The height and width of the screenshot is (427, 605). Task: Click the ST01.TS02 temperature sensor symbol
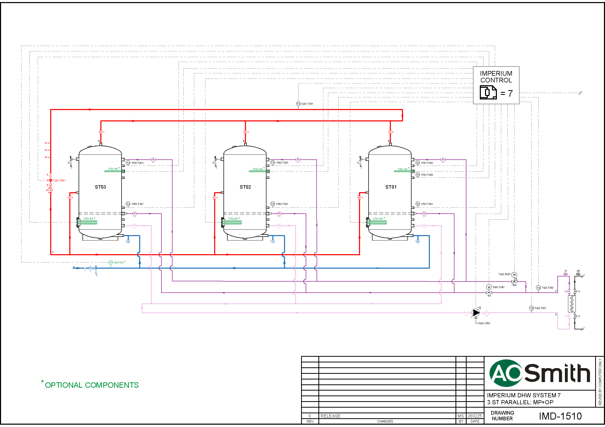(x=418, y=175)
